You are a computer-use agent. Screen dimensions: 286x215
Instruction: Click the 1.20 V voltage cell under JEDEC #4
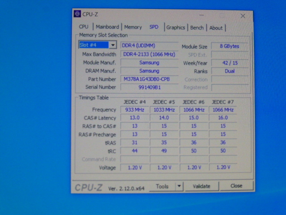(135, 168)
